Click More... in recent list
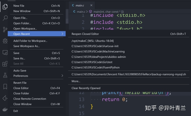Image resolution: width=191 pixels, height=116 pixels. click(129, 81)
